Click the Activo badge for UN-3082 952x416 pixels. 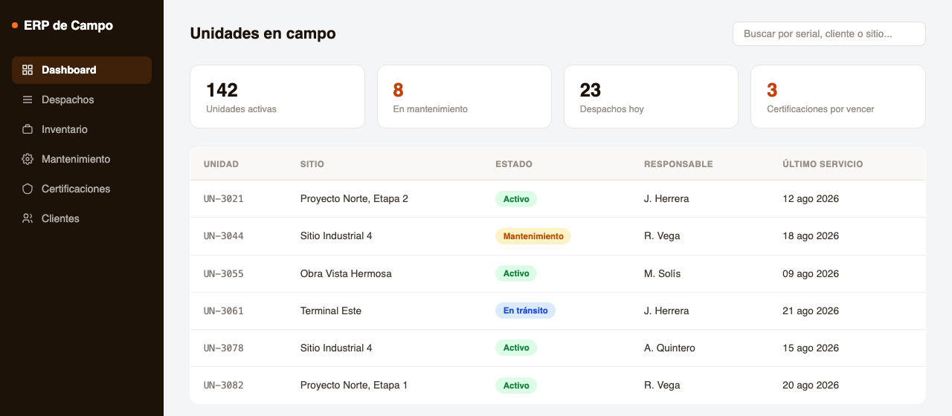(516, 385)
